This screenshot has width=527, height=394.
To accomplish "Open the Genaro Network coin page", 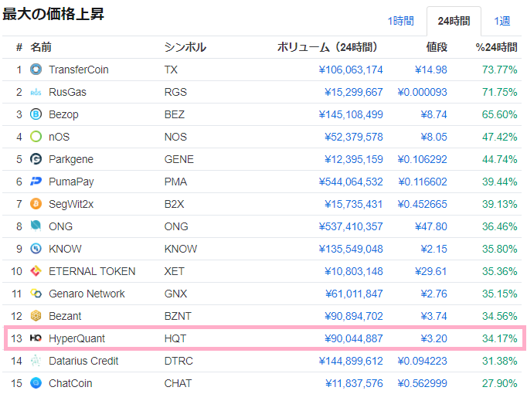I will pos(87,294).
